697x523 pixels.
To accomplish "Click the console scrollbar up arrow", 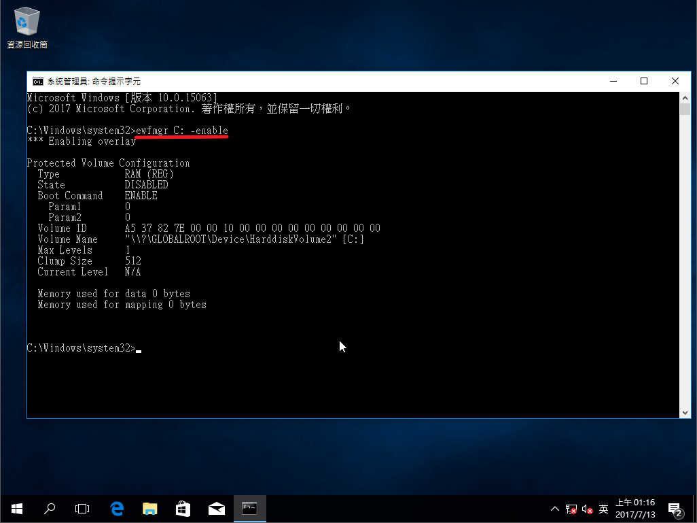I will [x=685, y=98].
